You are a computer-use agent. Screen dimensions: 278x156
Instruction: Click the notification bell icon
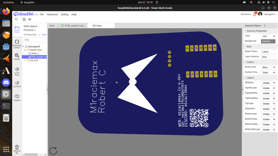[x=255, y=14]
